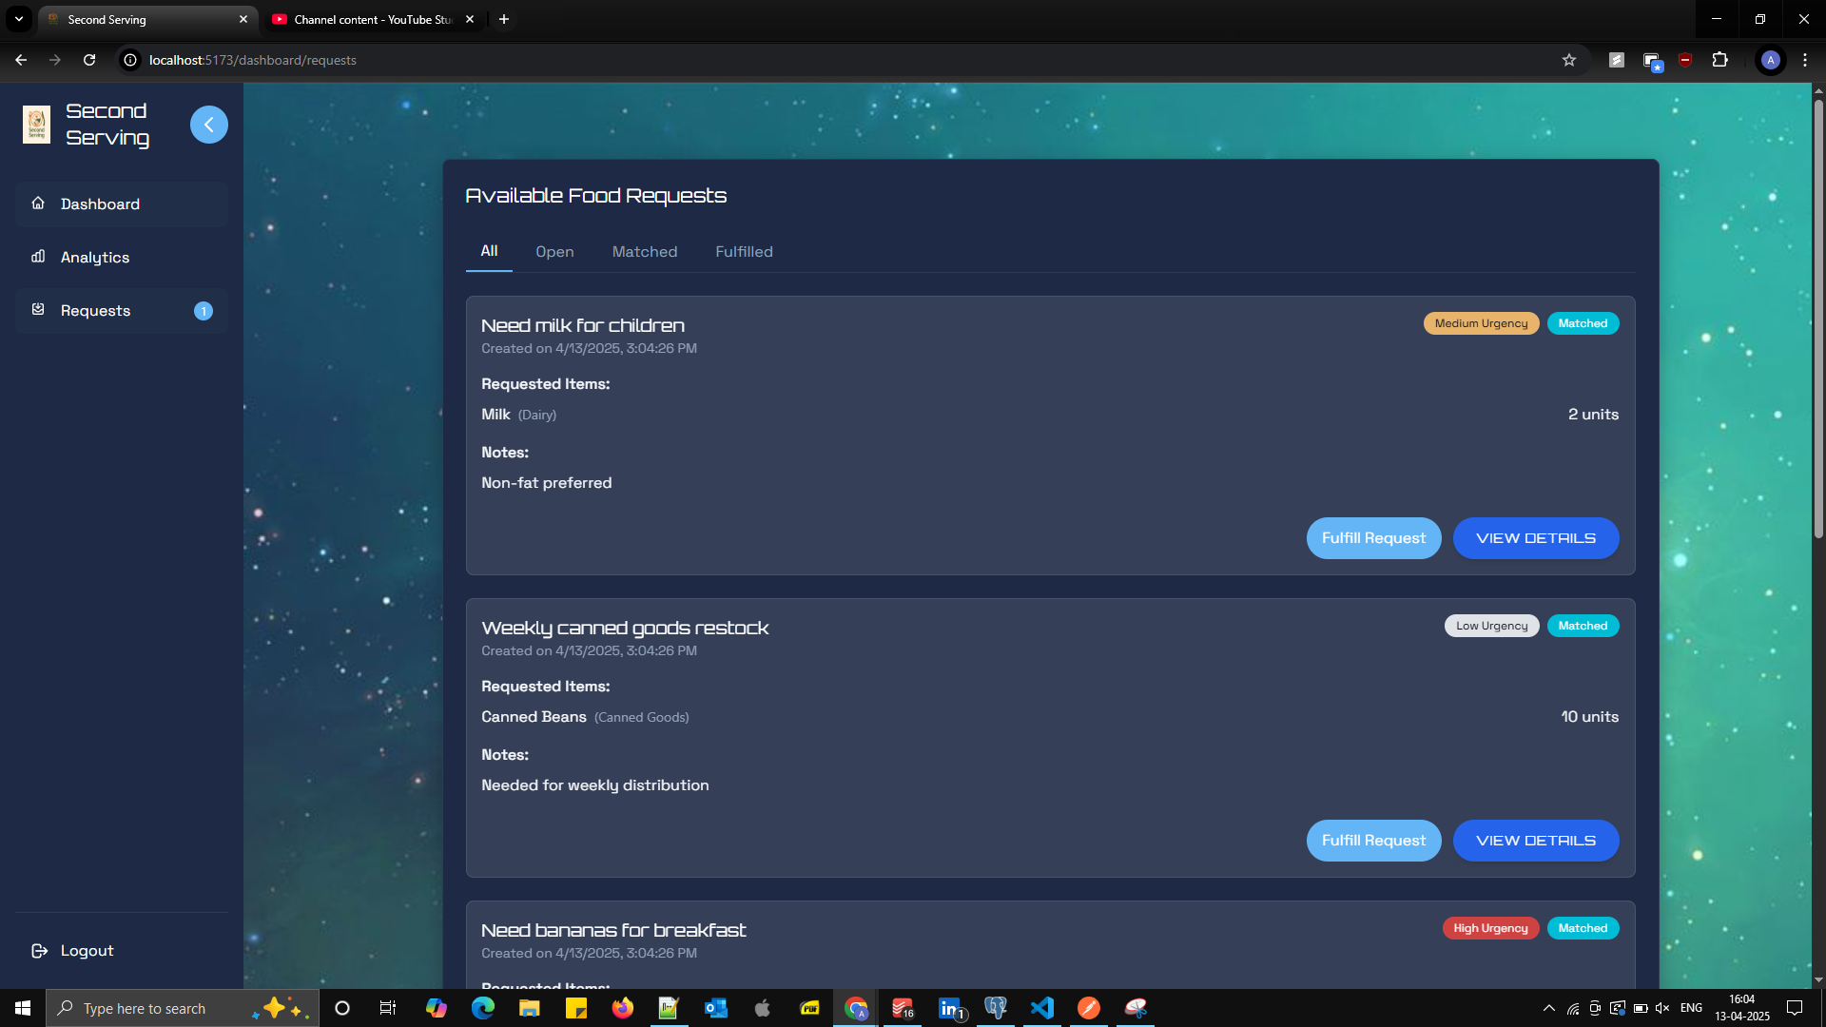Open the Chrome three-dot menu
The width and height of the screenshot is (1826, 1027).
point(1804,60)
